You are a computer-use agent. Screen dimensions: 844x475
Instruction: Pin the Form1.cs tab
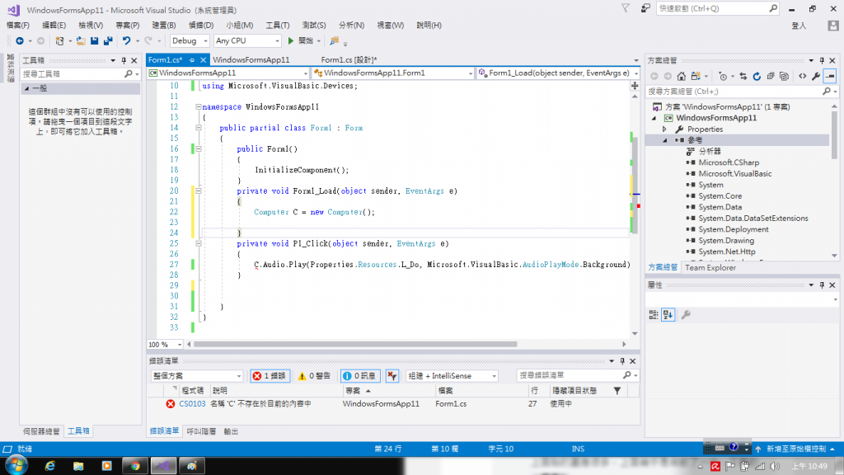pos(191,60)
